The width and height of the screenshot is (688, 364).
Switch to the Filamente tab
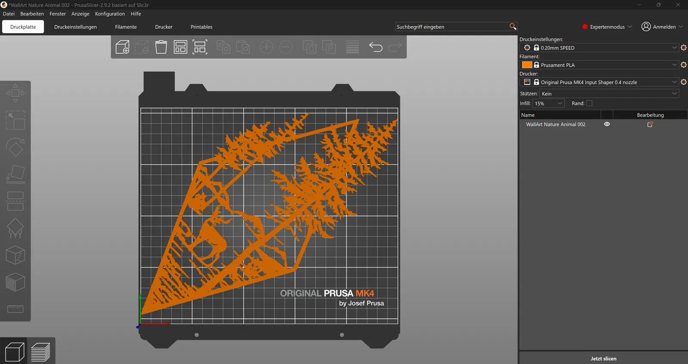(126, 27)
